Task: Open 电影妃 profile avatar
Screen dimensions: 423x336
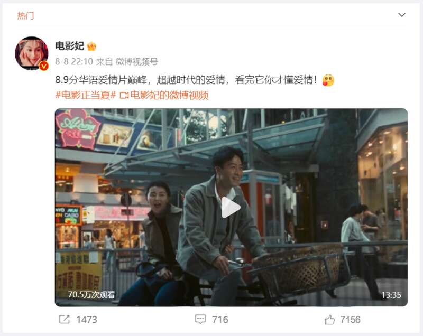Action: click(x=32, y=53)
